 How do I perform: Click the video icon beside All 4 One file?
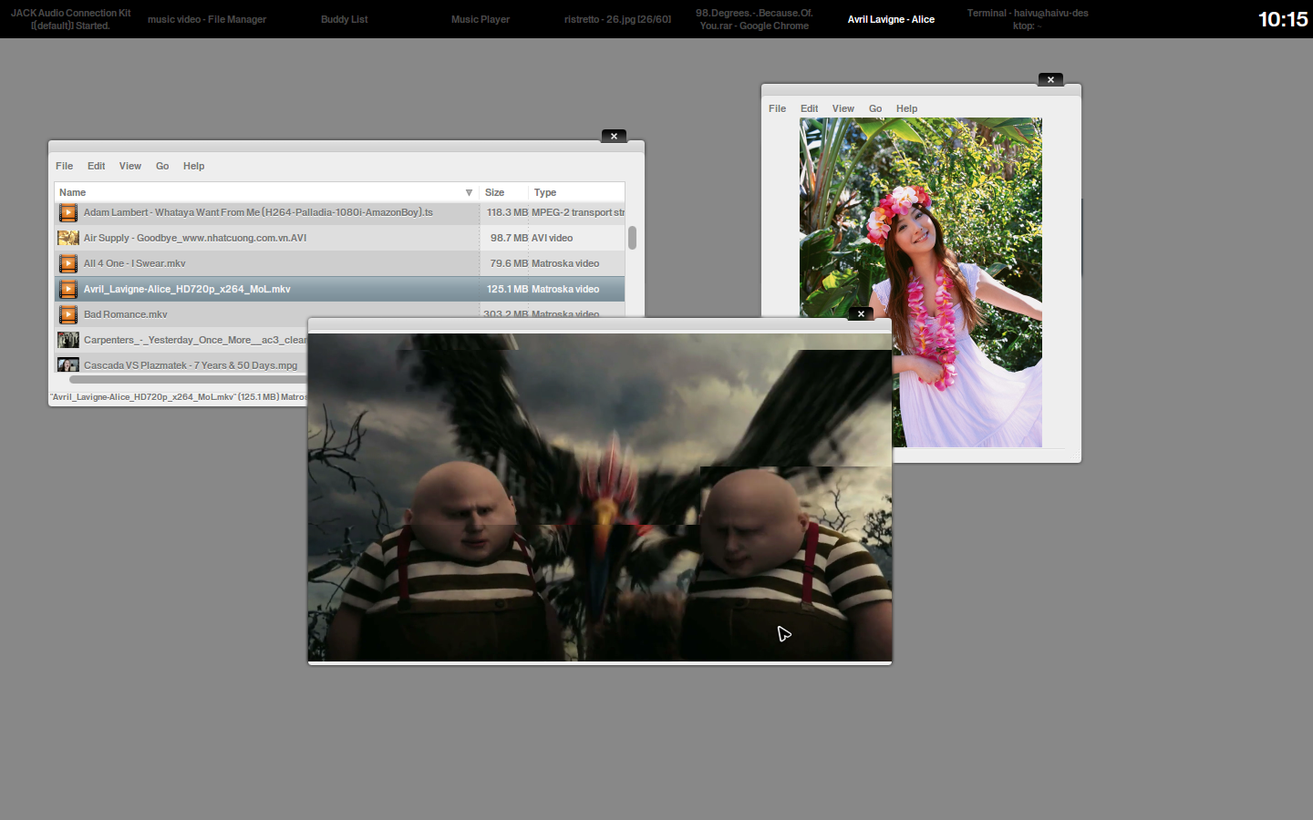[68, 264]
